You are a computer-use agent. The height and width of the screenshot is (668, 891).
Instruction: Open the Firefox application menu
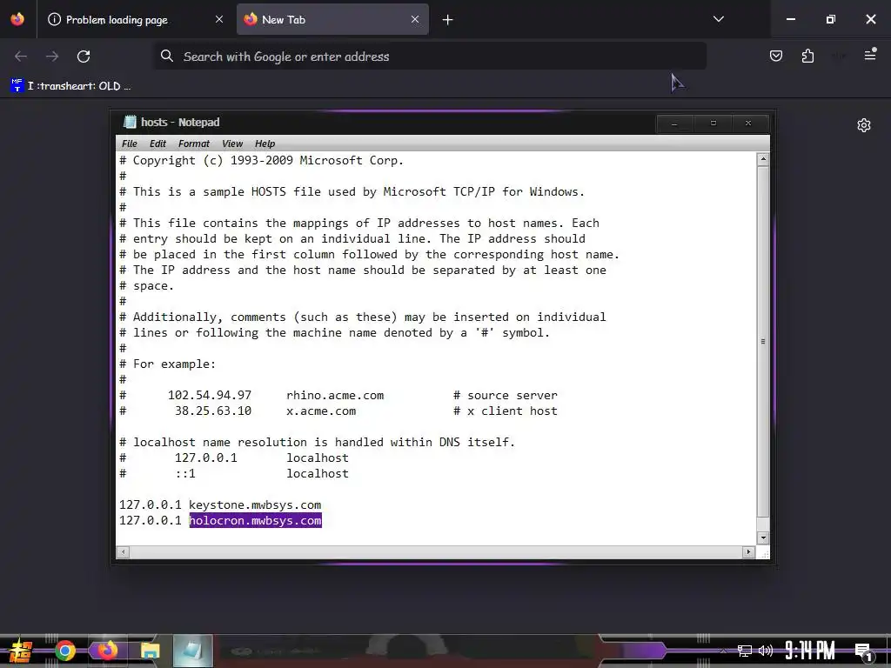[870, 55]
